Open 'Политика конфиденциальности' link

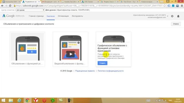(x=110, y=71)
